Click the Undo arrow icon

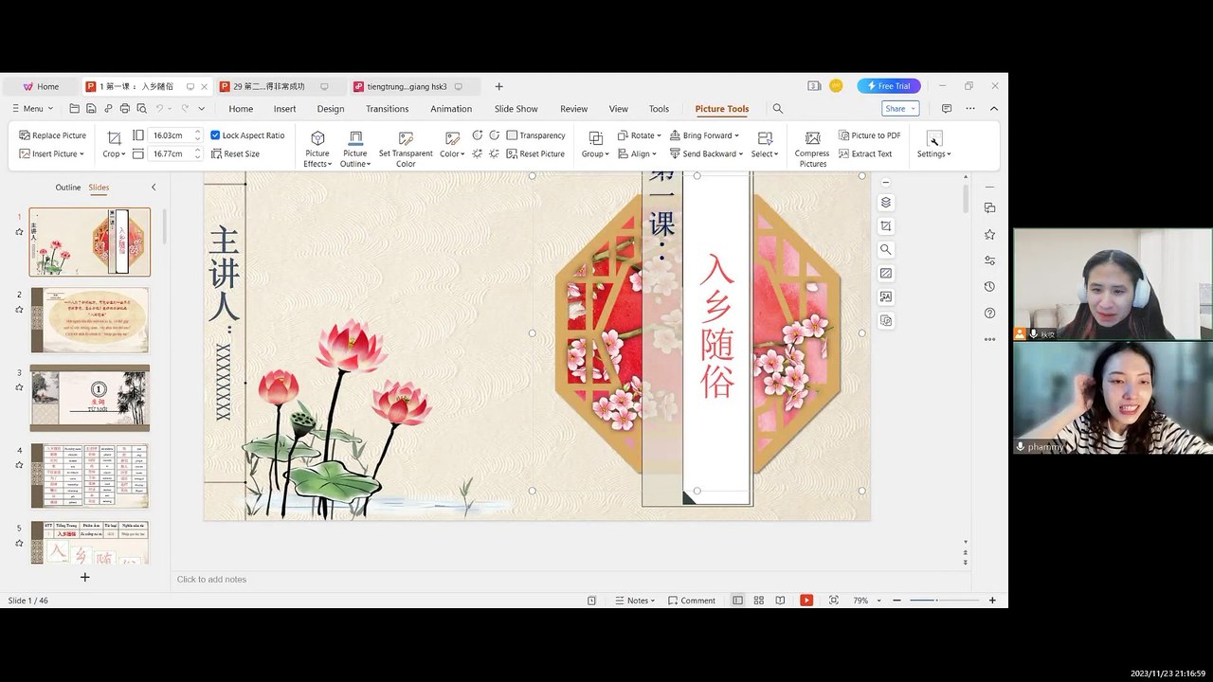[x=159, y=109]
